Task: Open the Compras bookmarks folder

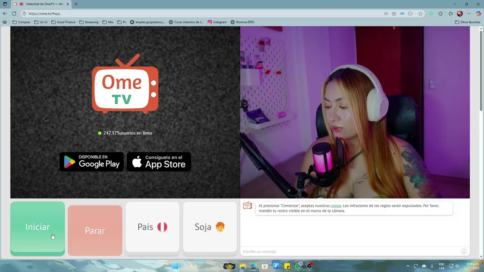Action: coord(21,22)
